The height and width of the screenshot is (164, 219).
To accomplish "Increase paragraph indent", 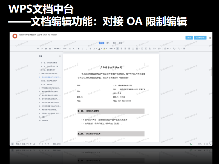I will pyautogui.click(x=146, y=49).
